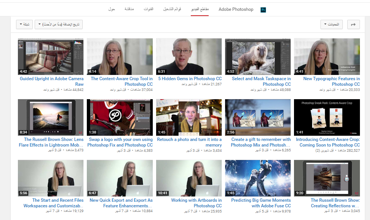The width and height of the screenshot is (370, 220).
Task: Open the شبكة view dropdown
Action: pos(24,24)
